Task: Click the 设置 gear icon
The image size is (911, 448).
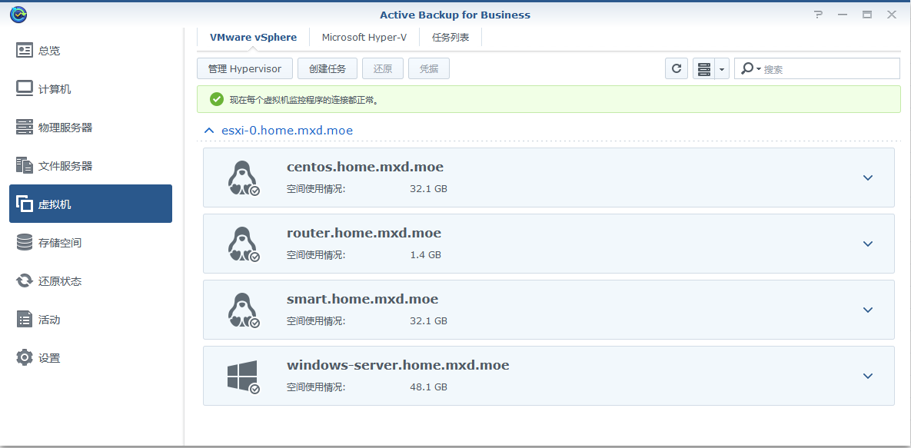Action: click(24, 358)
